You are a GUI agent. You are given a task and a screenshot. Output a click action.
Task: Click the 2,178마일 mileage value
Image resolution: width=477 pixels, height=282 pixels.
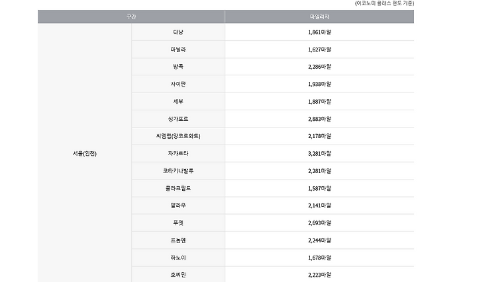(319, 136)
